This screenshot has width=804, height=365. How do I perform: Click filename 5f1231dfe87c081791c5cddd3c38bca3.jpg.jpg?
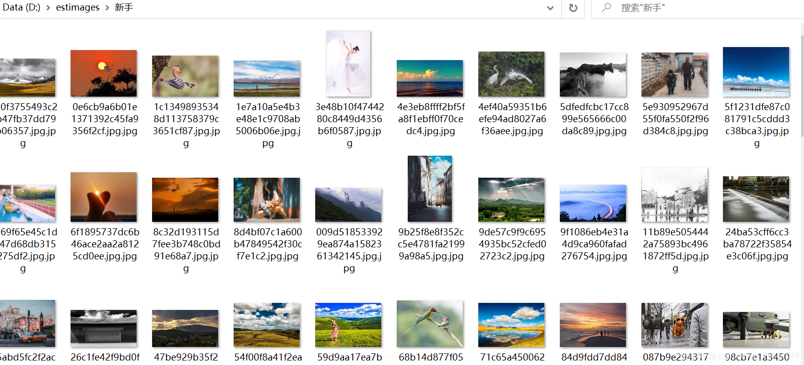(757, 125)
